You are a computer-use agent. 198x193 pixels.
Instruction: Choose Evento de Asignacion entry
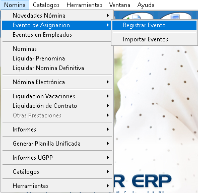coord(57,25)
